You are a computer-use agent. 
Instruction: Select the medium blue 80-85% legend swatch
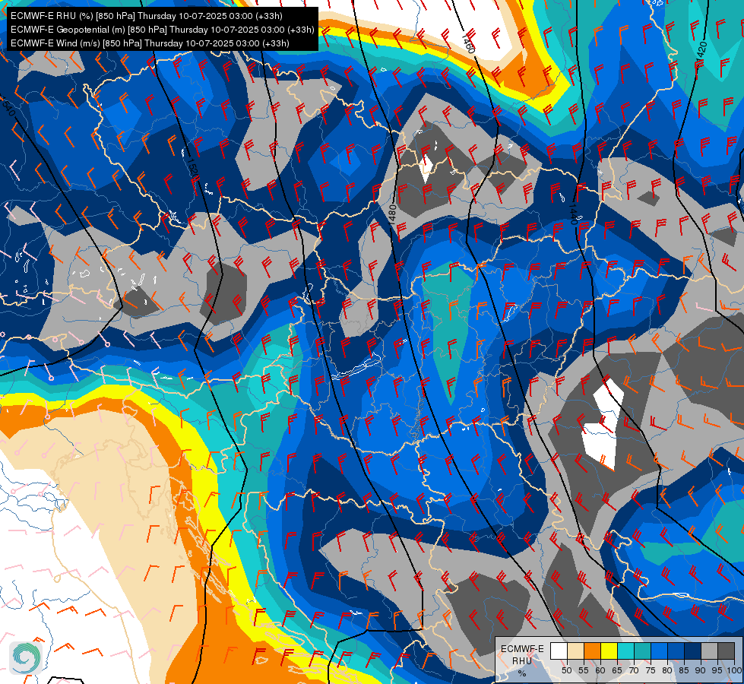pyautogui.click(x=676, y=651)
